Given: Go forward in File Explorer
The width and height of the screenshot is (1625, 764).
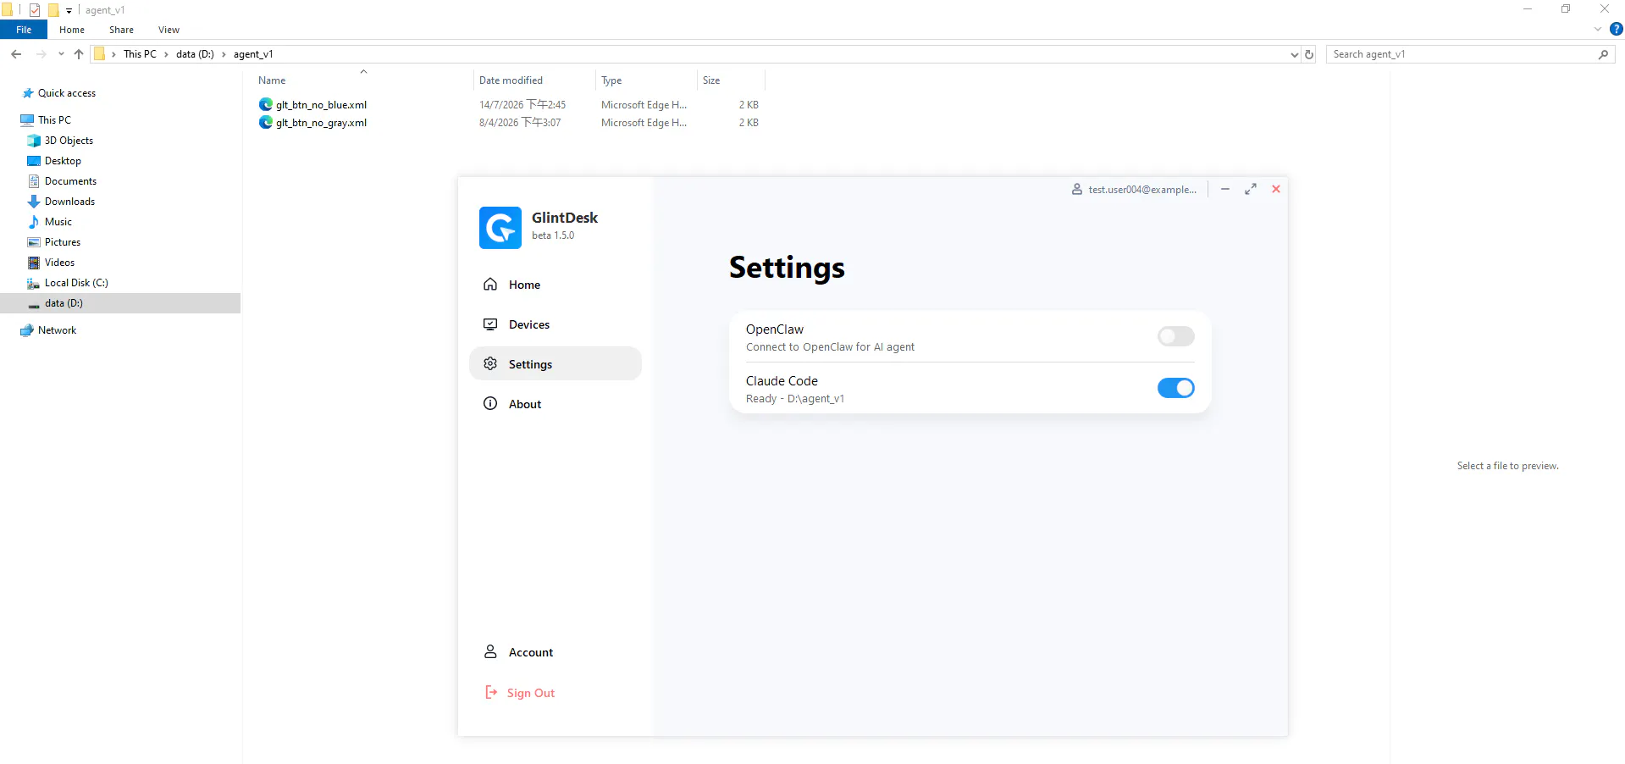Looking at the screenshot, I should (x=41, y=54).
